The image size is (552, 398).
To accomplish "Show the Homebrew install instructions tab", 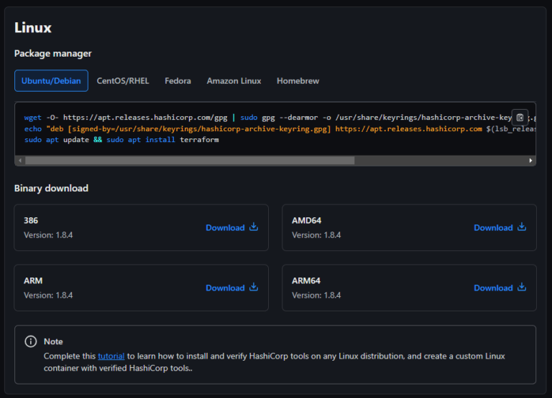I will click(298, 81).
